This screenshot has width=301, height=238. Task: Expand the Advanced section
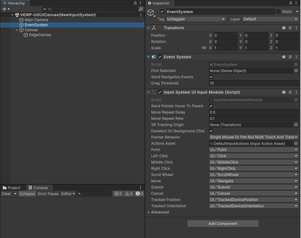point(149,212)
